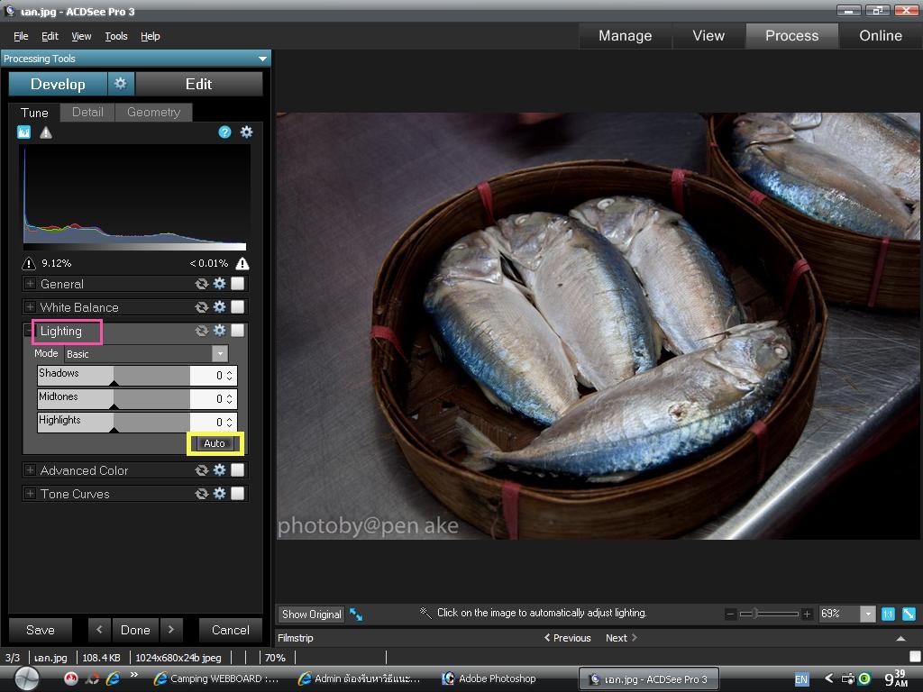Click the fit image to window icon

point(909,614)
